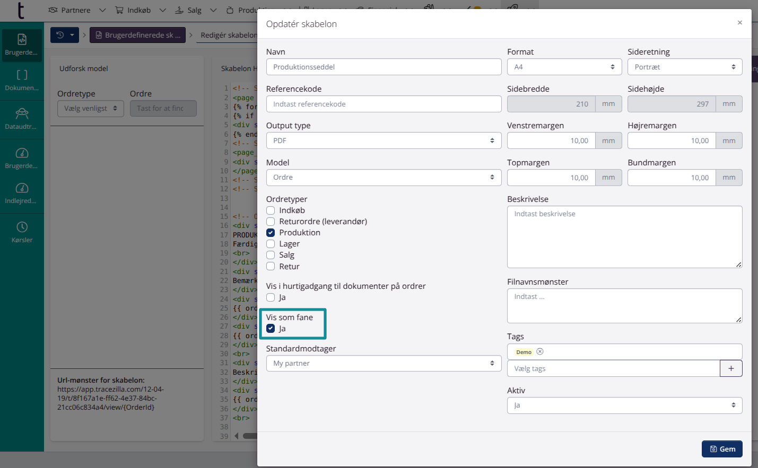Uncheck the Produktion order type checkbox
This screenshot has width=758, height=468.
pyautogui.click(x=271, y=233)
